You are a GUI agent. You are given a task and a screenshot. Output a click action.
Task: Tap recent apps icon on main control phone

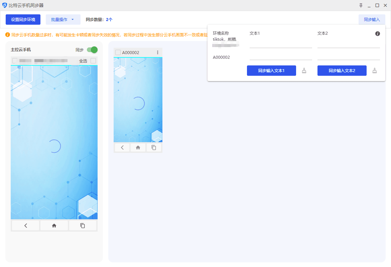[x=83, y=226]
